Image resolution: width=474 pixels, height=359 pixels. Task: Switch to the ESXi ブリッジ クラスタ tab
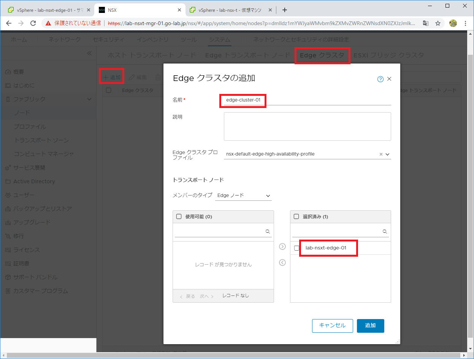(x=388, y=55)
